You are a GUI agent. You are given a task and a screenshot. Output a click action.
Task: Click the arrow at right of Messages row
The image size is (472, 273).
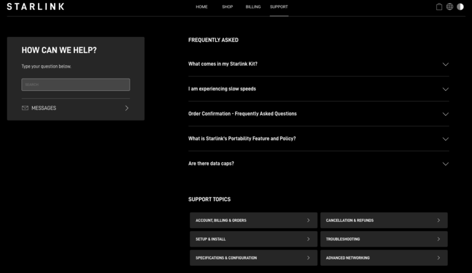click(x=127, y=108)
